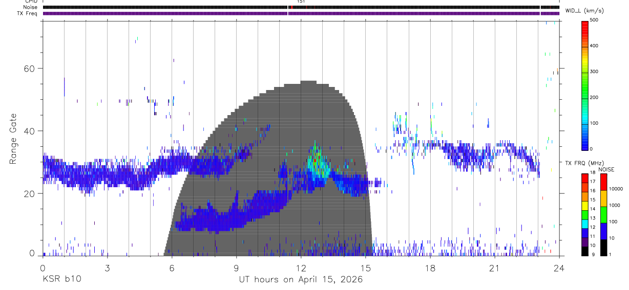Click the TX Freq row label at top
This screenshot has height=290, width=629.
(28, 13)
